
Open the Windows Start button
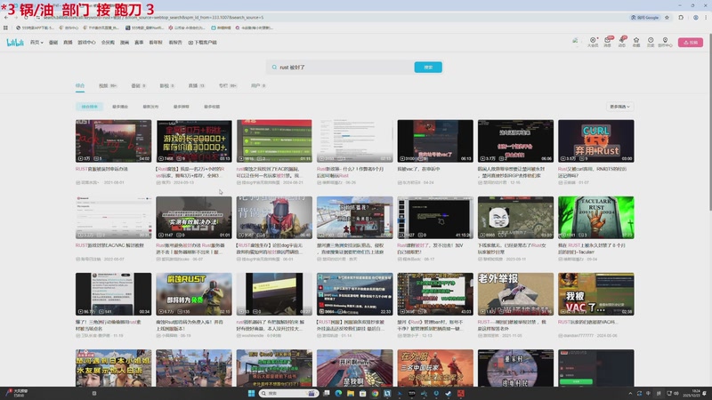click(251, 393)
